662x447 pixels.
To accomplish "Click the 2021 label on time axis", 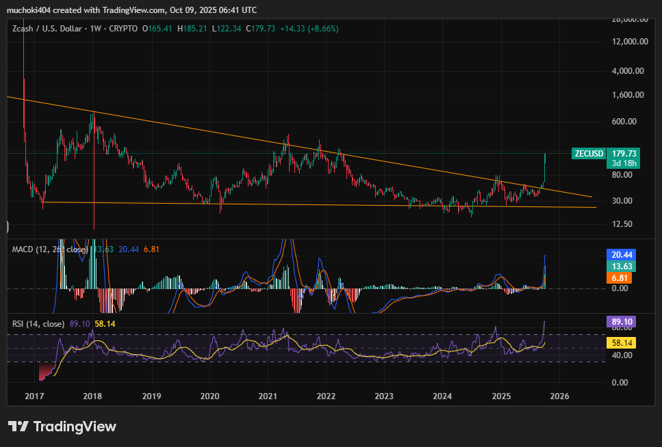I will 268,396.
